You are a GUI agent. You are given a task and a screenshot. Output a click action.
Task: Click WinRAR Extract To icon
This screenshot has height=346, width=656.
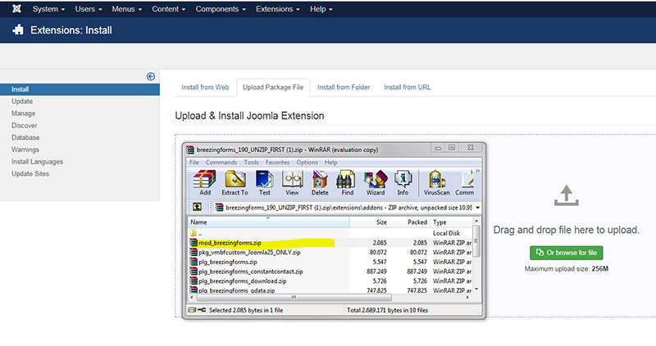[235, 182]
